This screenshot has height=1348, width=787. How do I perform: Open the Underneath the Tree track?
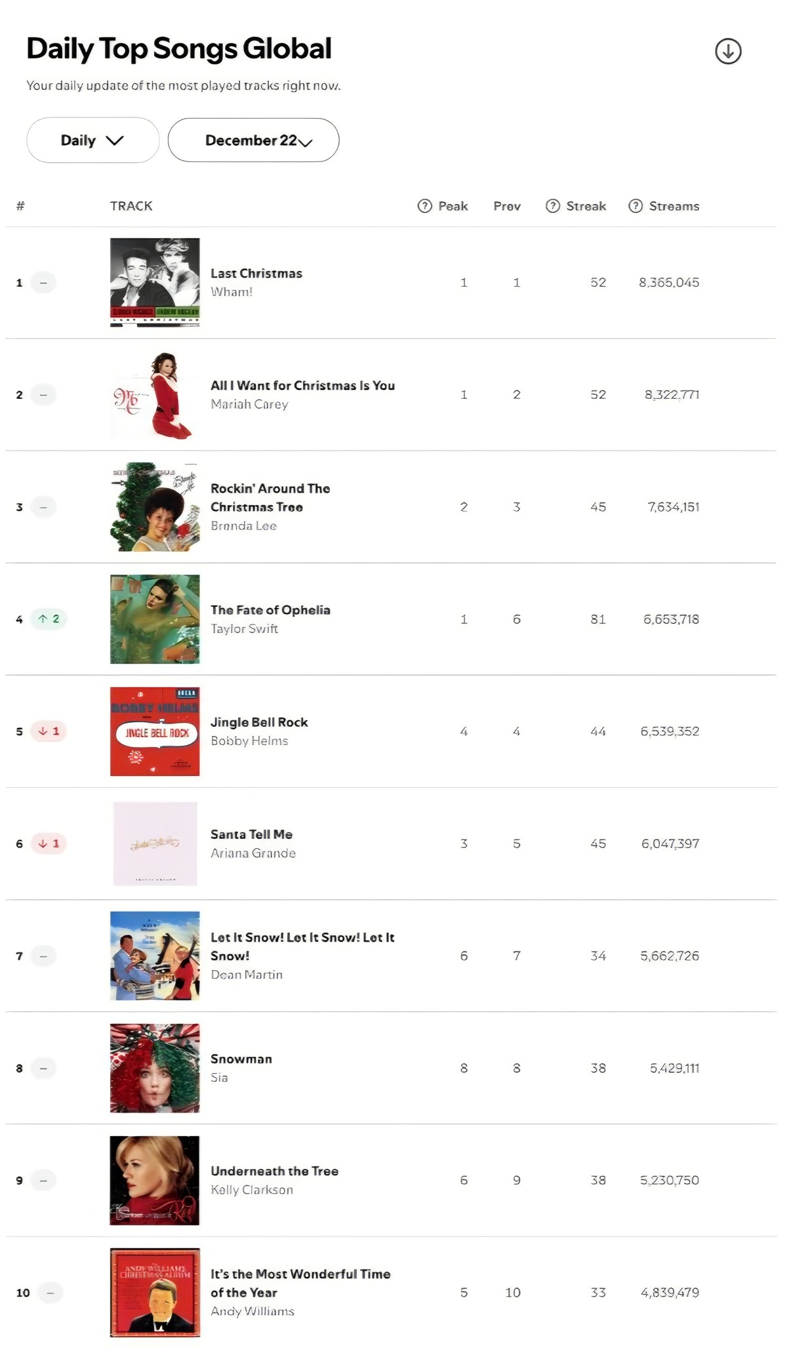point(274,1171)
